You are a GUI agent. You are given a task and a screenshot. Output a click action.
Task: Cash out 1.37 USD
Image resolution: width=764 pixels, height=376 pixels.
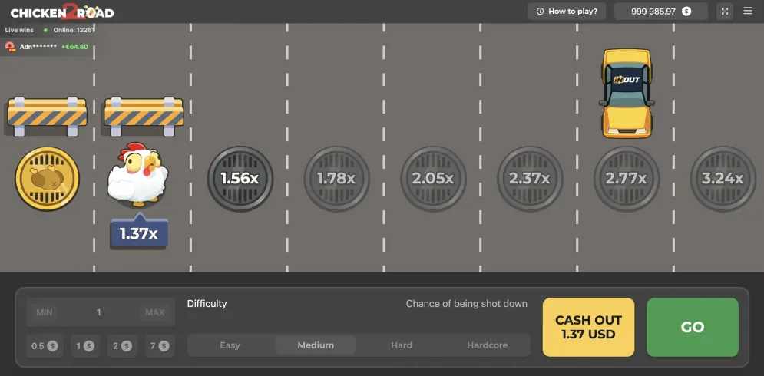tap(589, 328)
